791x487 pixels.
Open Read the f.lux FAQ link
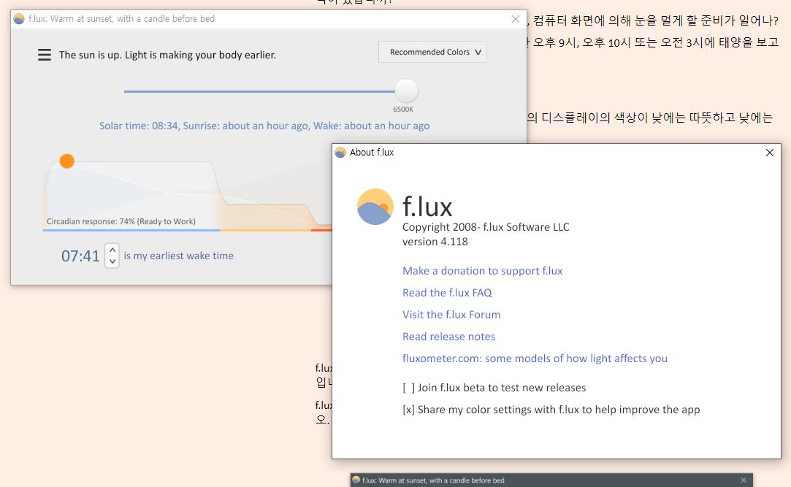pyautogui.click(x=447, y=292)
